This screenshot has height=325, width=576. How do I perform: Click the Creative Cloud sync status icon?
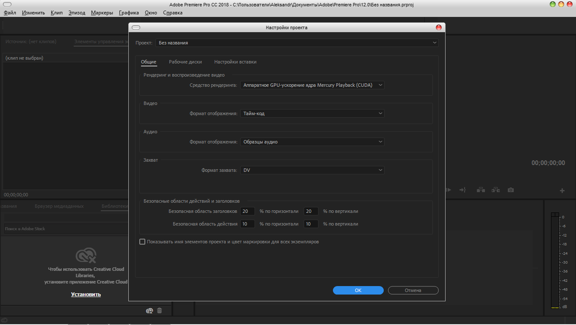click(149, 311)
